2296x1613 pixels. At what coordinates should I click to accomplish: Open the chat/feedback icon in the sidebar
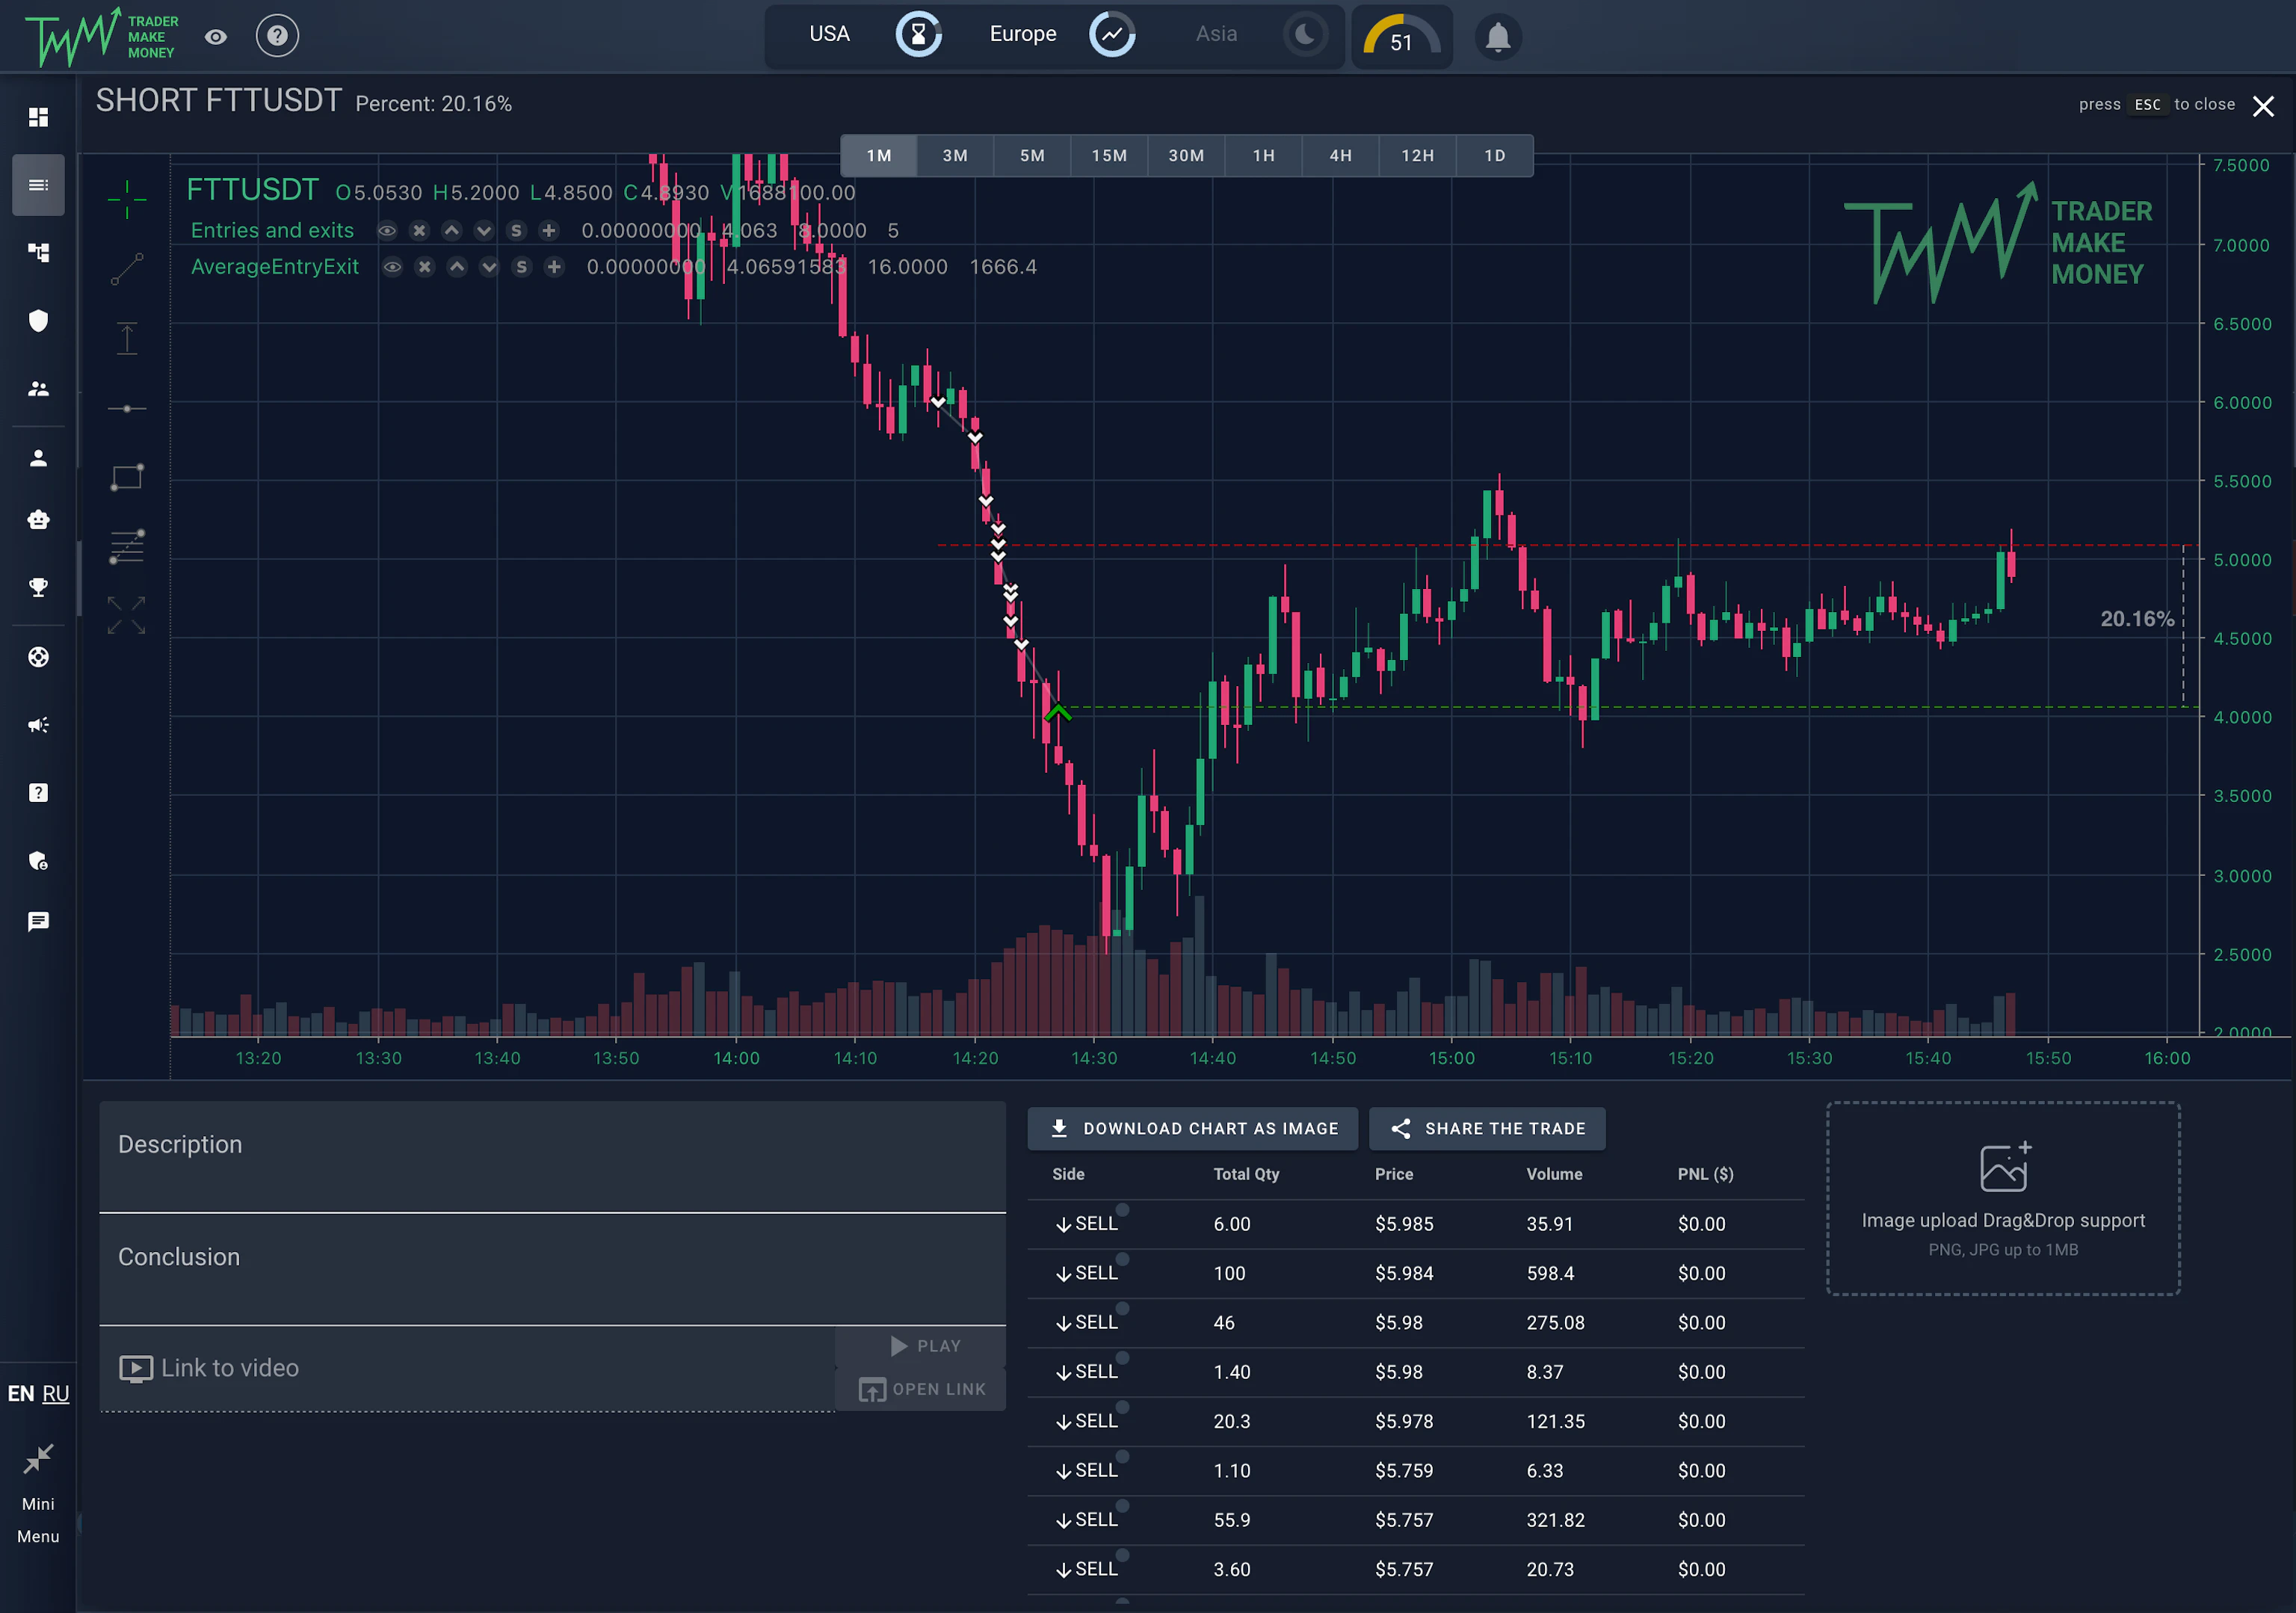click(x=38, y=921)
